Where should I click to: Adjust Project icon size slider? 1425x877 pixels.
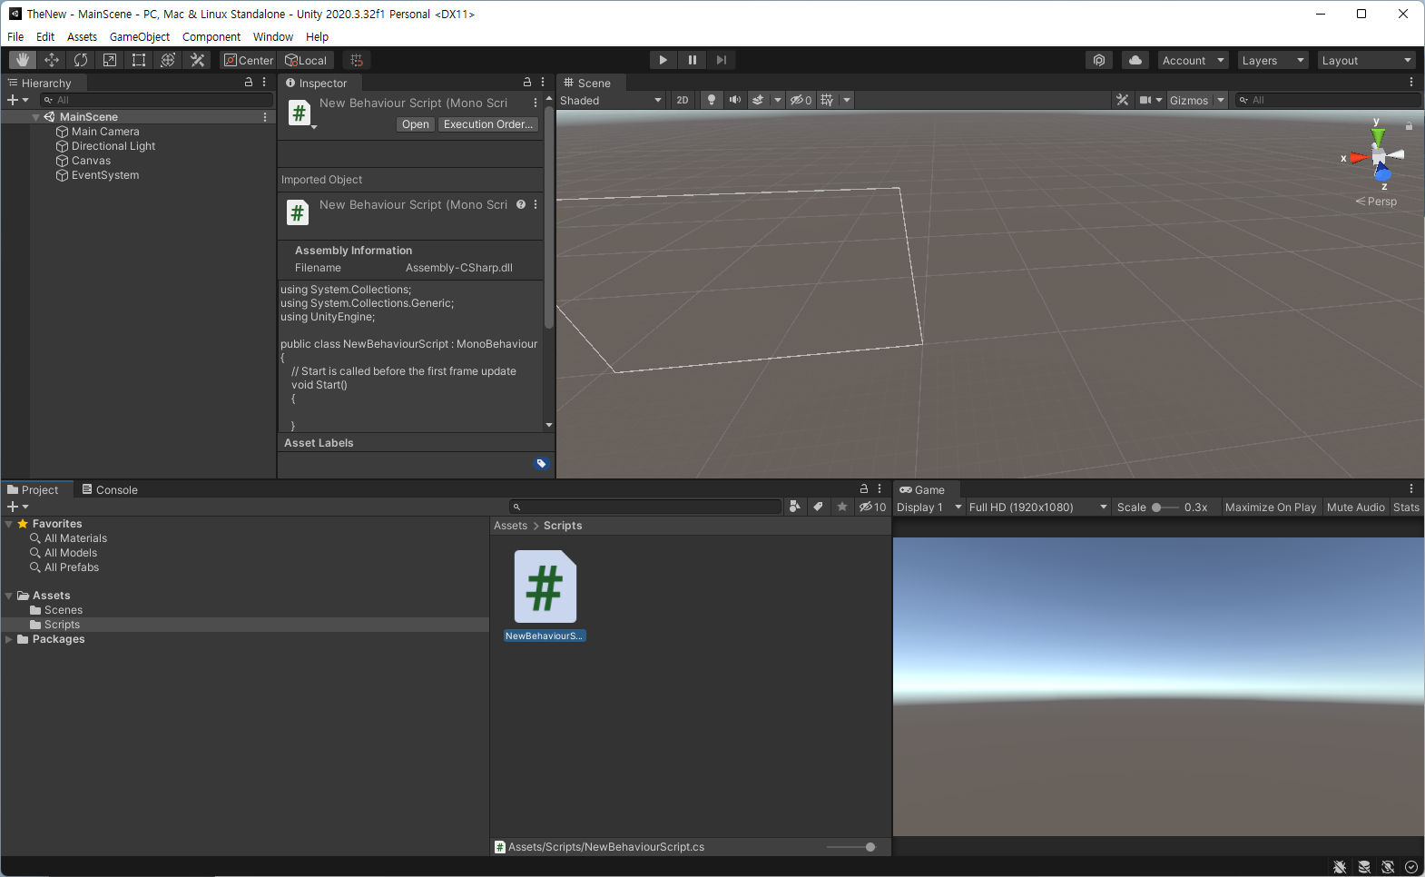[x=851, y=847]
